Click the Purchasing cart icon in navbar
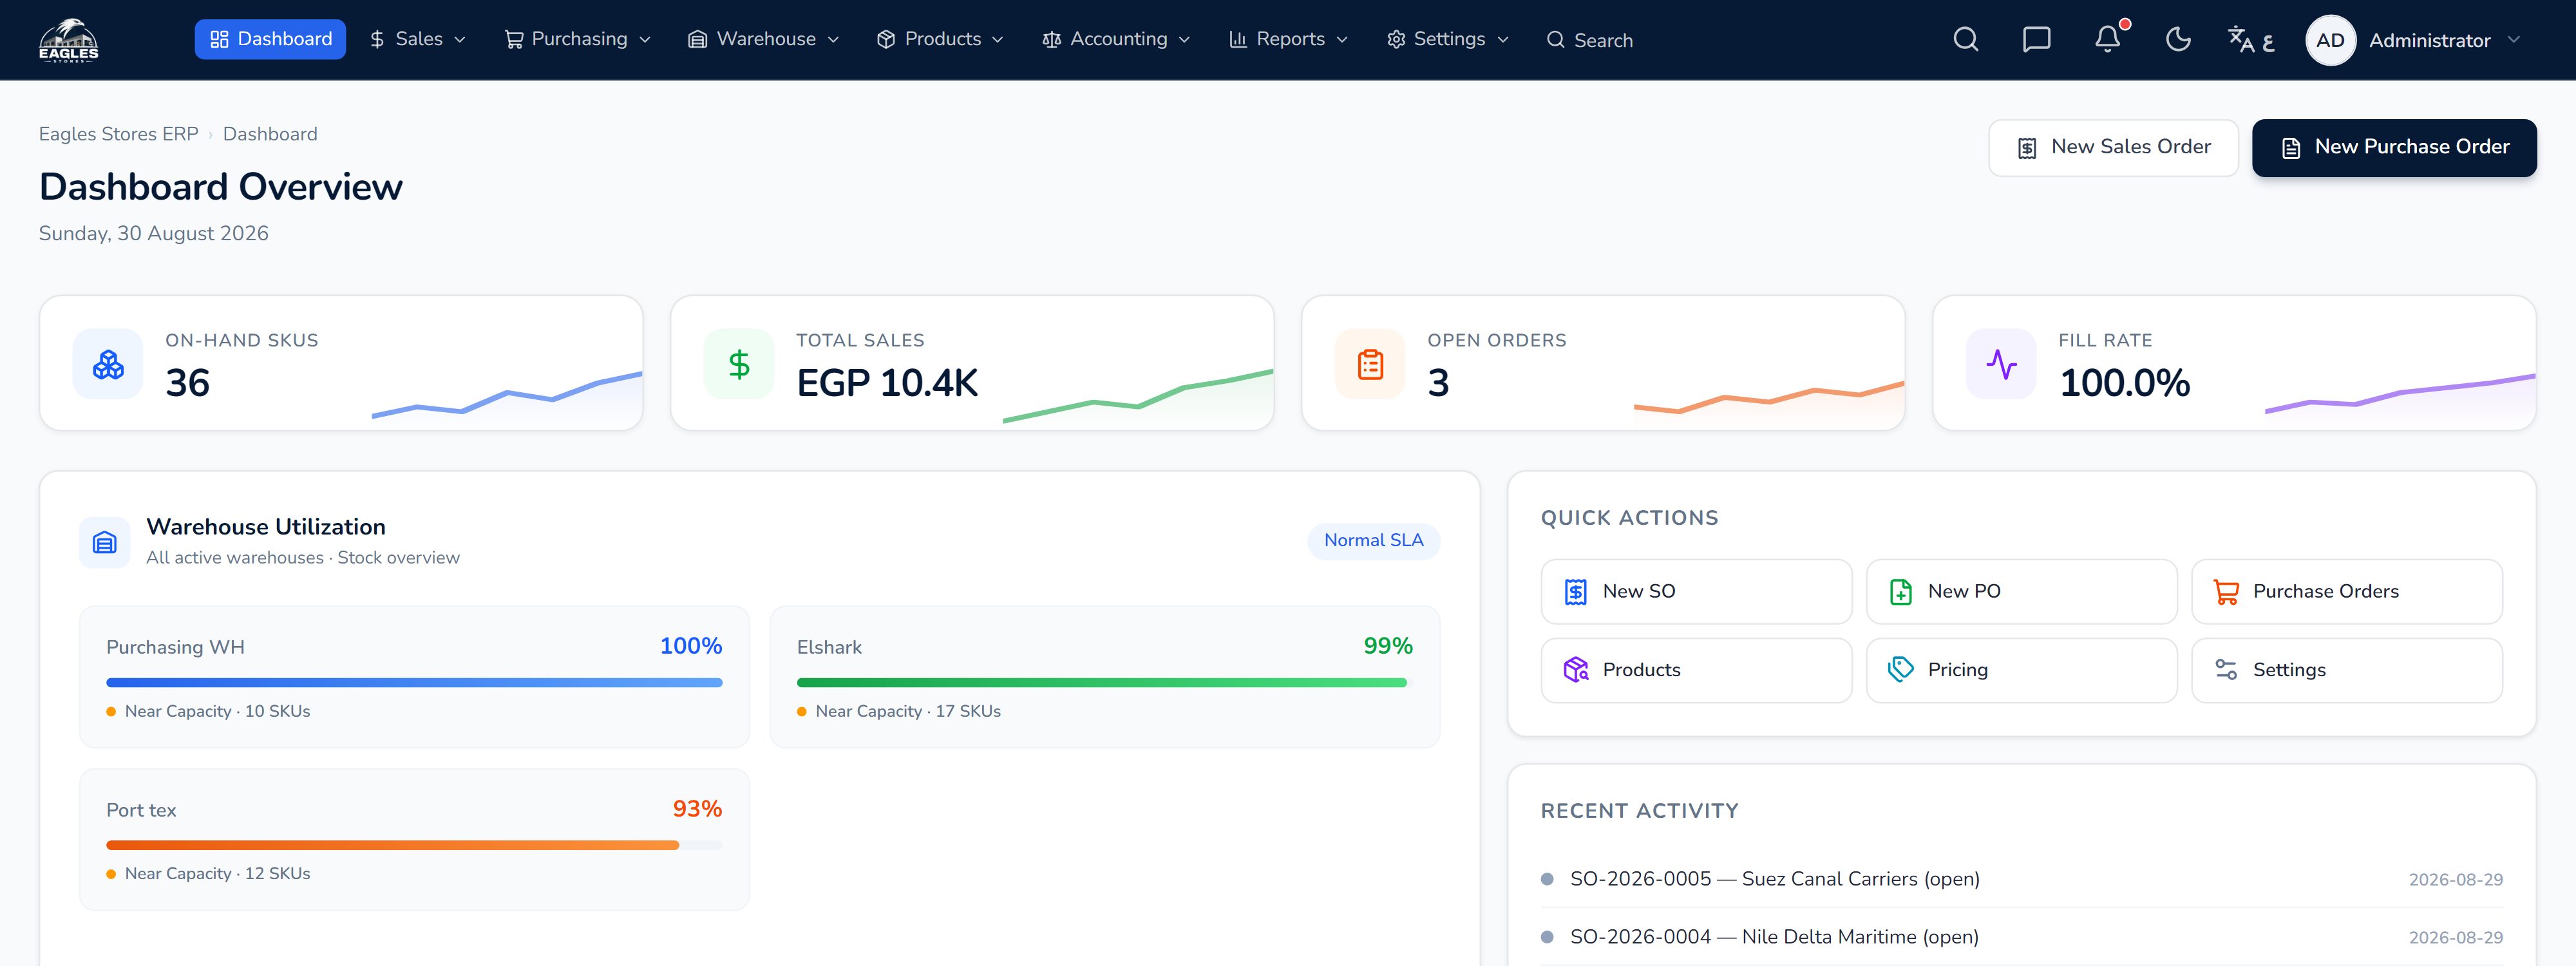The image size is (2576, 966). (514, 39)
